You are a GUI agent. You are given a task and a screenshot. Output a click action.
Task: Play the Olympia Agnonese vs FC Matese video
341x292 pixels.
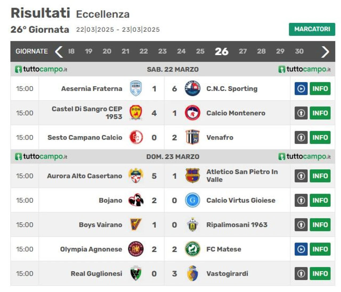301,249
